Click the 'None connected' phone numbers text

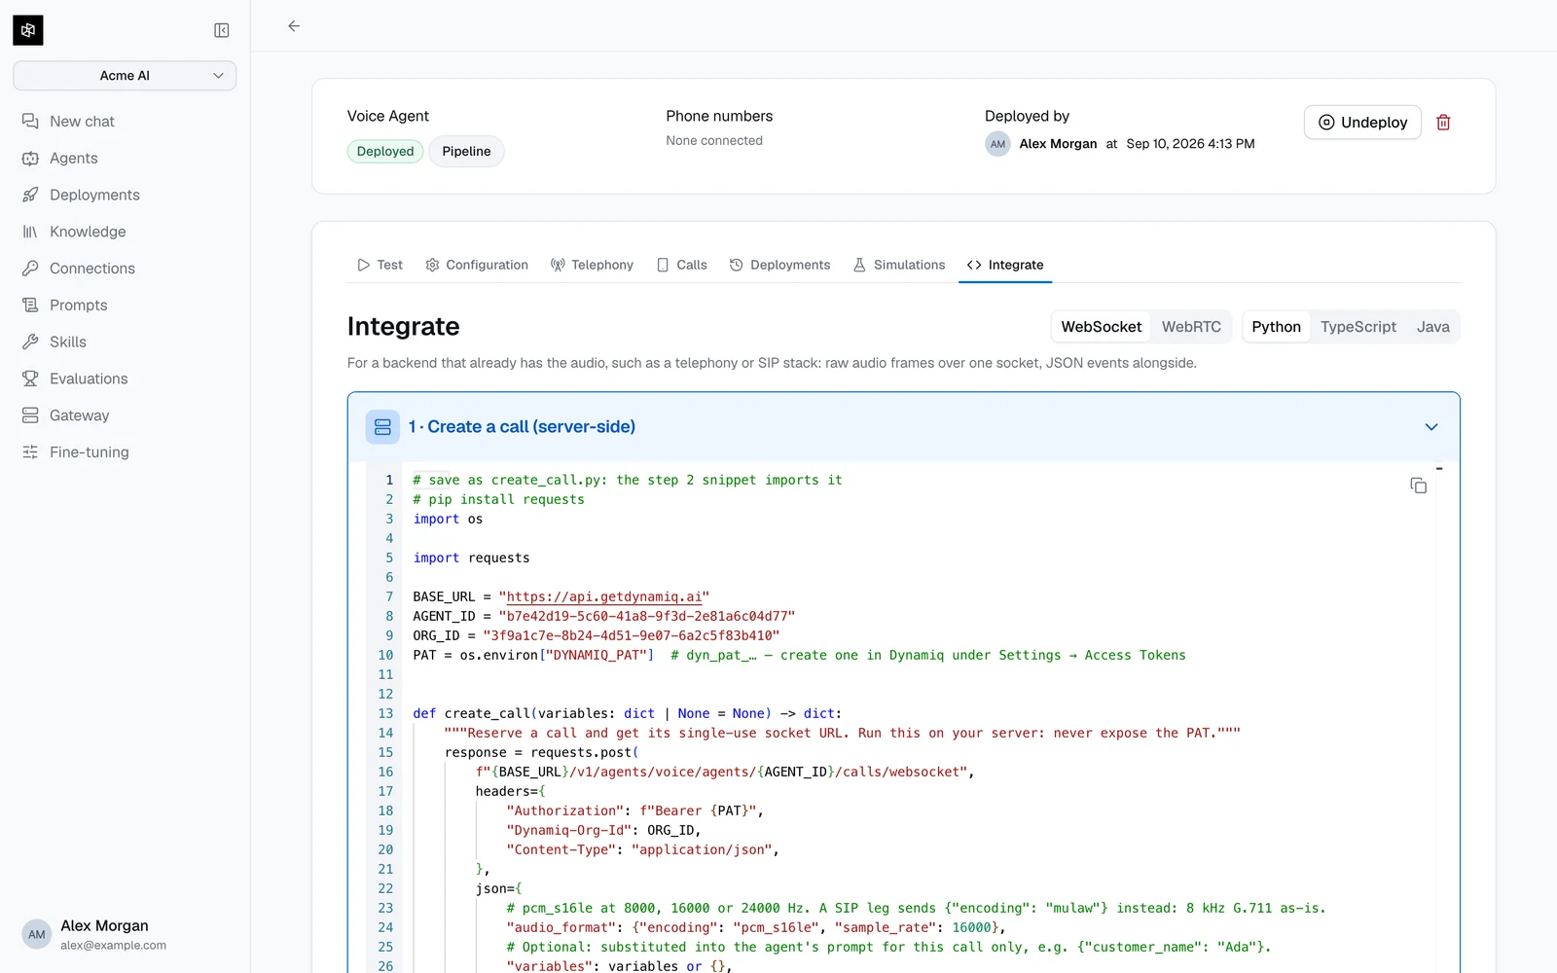tap(714, 141)
